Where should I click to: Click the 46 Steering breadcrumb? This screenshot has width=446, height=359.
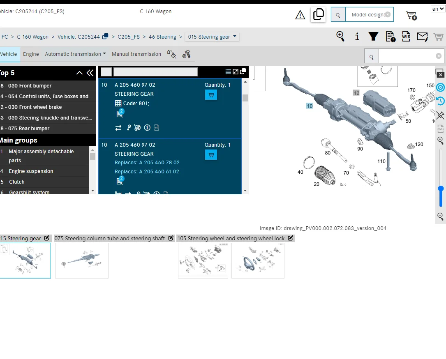[x=162, y=37]
